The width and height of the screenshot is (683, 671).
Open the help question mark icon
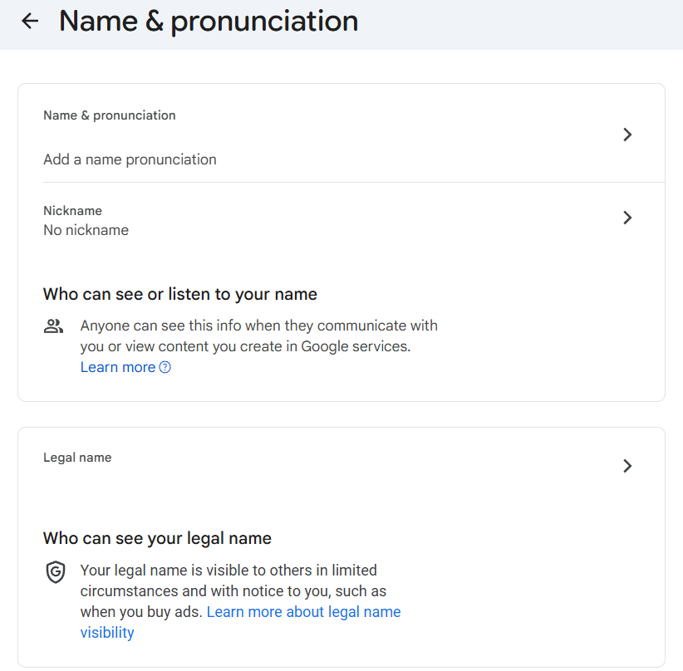point(164,367)
